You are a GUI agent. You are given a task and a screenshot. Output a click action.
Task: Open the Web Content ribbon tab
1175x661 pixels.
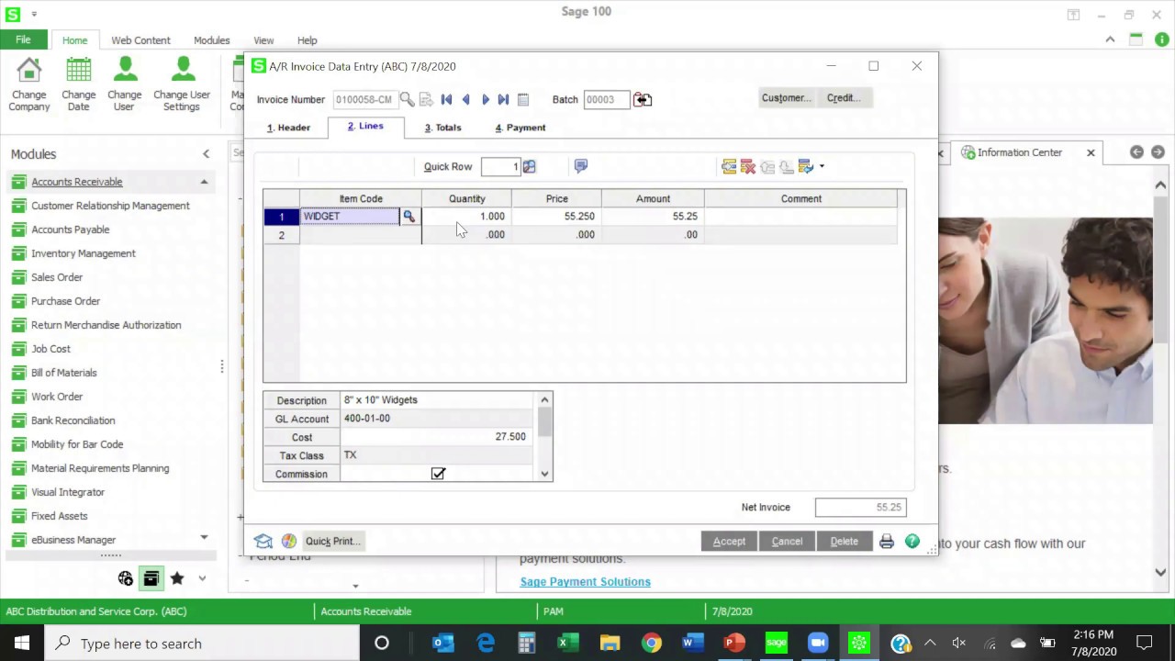click(x=140, y=40)
